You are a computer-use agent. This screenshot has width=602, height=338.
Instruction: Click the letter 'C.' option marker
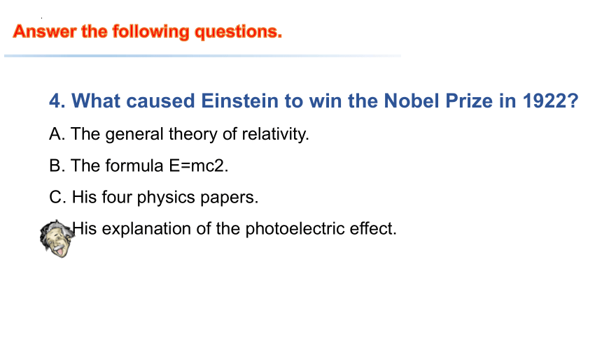(57, 198)
